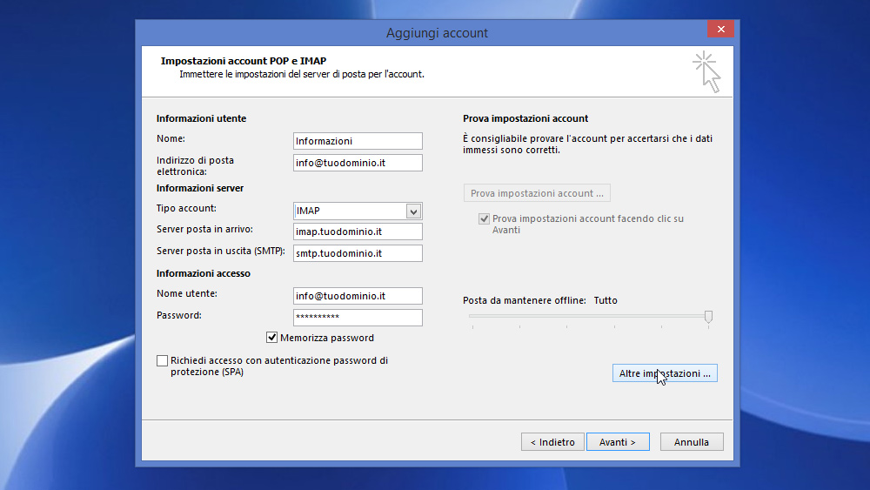Edit the SMTP outgoing server field
The width and height of the screenshot is (870, 490).
[358, 253]
